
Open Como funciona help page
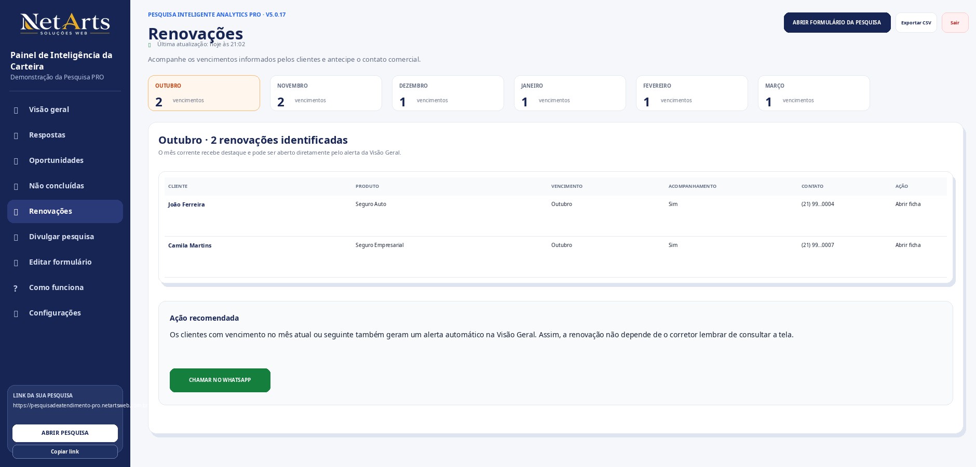65,287
